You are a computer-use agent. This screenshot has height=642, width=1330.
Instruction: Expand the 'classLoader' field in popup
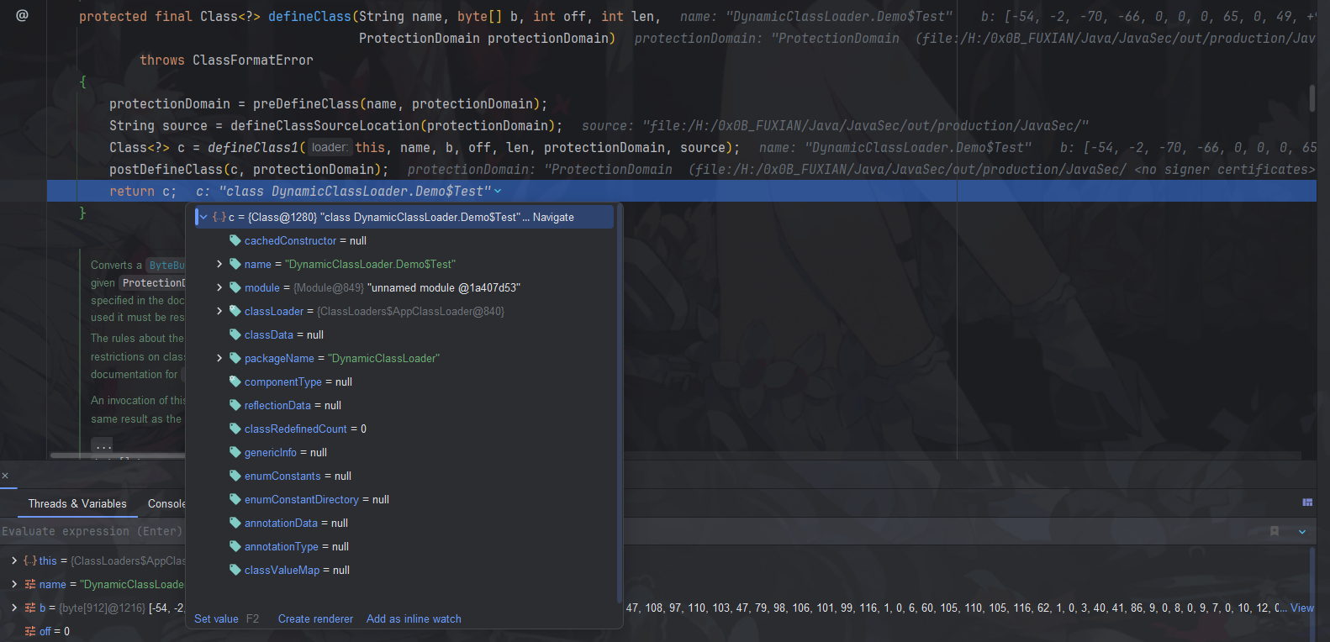[x=219, y=311]
